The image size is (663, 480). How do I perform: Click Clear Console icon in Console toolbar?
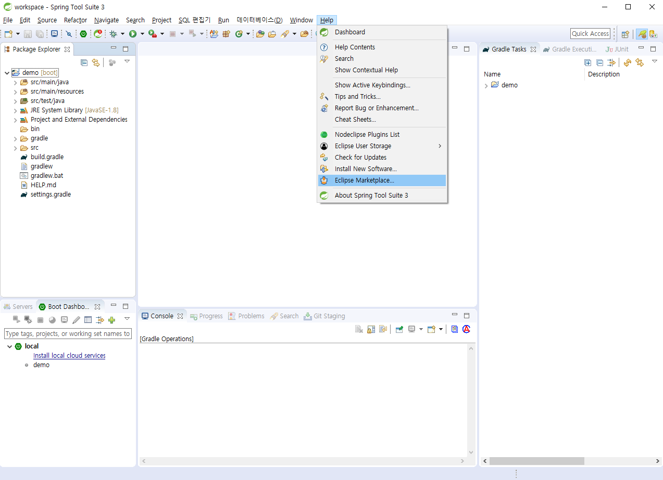[x=359, y=329]
